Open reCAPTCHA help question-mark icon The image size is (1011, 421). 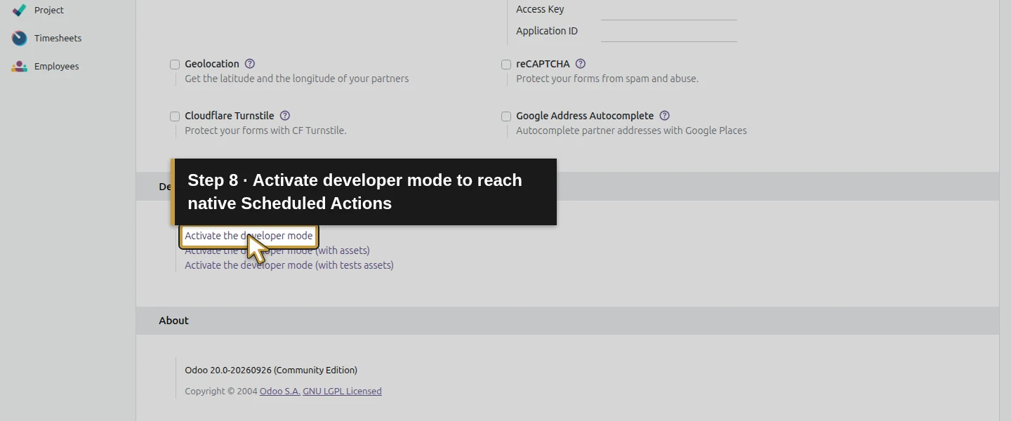pyautogui.click(x=580, y=64)
